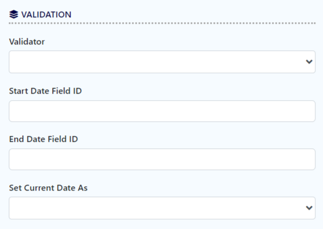
Task: Focus the End Date Field ID input
Action: pos(162,159)
